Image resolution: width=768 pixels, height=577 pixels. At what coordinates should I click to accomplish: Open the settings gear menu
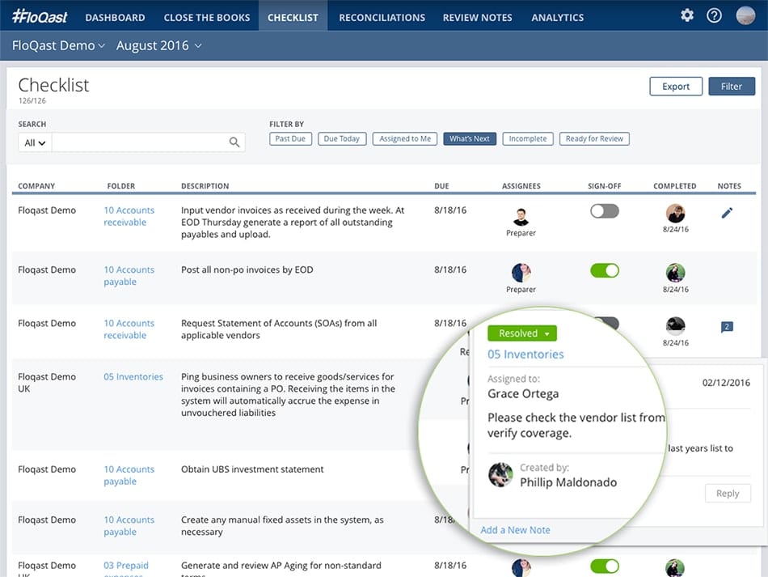click(686, 15)
